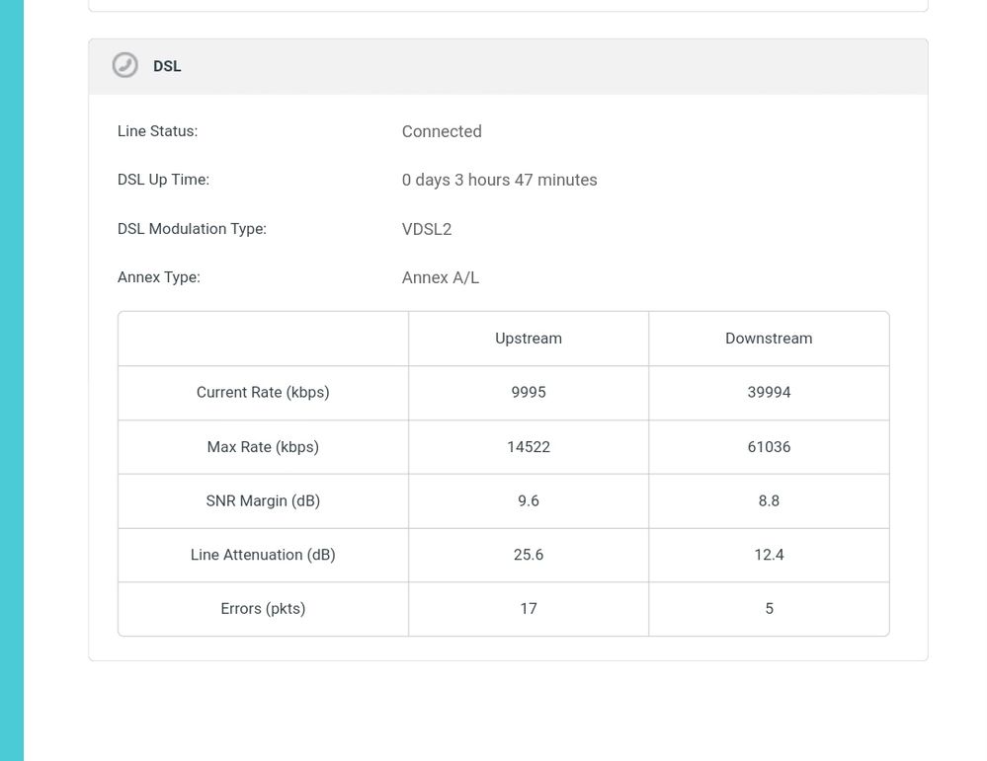Click upstream current rate value 9995
Image resolution: width=987 pixels, height=761 pixels.
[529, 392]
